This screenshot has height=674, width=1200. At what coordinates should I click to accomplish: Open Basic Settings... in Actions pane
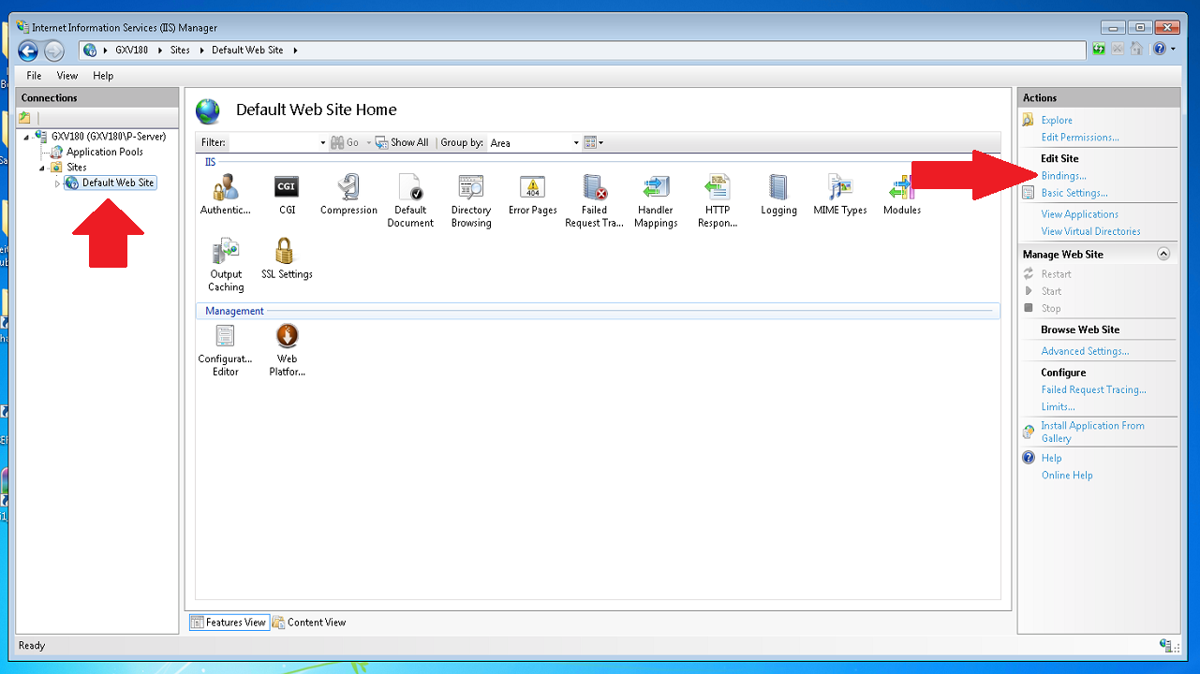pyautogui.click(x=1074, y=193)
